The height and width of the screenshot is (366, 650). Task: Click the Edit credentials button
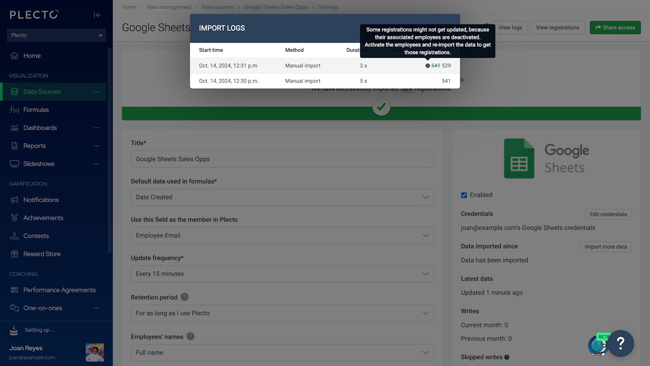click(608, 214)
